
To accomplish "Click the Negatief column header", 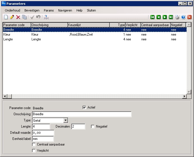I will coord(178,25).
